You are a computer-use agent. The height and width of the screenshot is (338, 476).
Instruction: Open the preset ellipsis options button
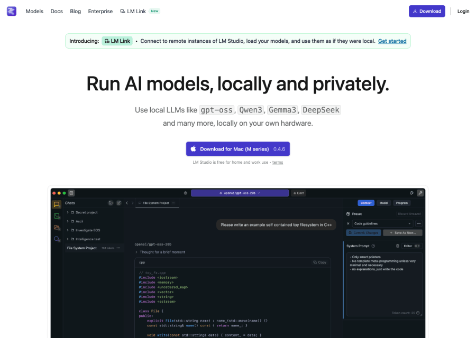(419, 223)
